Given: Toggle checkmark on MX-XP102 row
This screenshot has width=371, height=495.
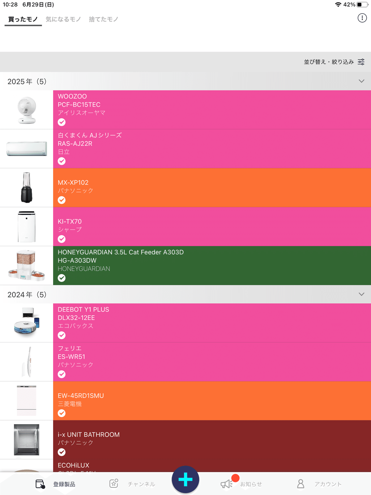Looking at the screenshot, I should pyautogui.click(x=62, y=200).
